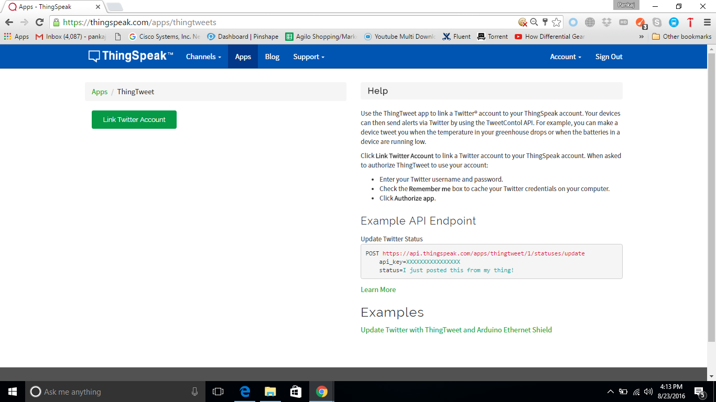Click the zoom magnifier icon in address bar
The height and width of the screenshot is (402, 716).
click(534, 22)
